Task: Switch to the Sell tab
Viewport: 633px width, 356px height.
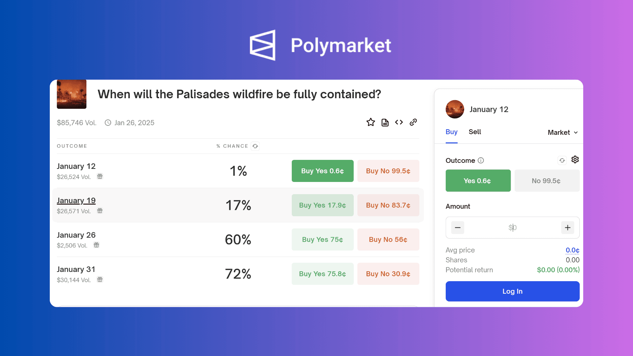Action: 474,132
